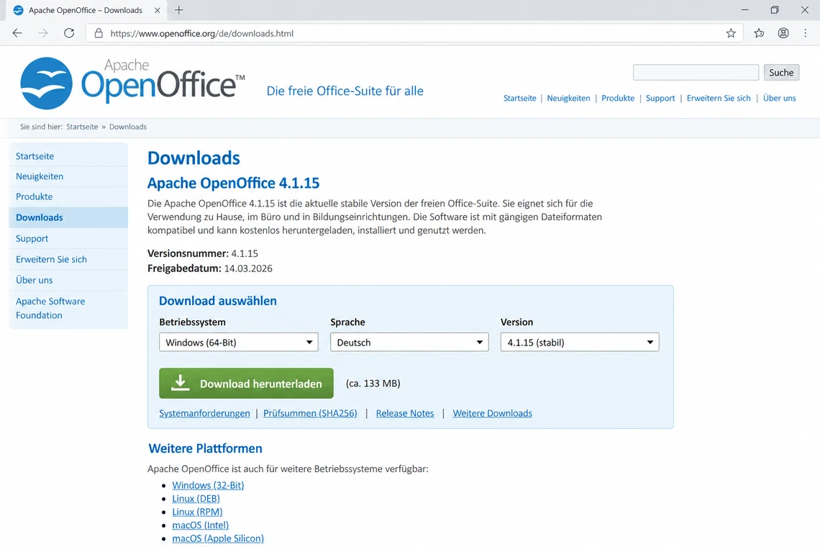Viewport: 820px width, 547px height.
Task: Open Startseite in the top navigation
Action: coord(520,98)
